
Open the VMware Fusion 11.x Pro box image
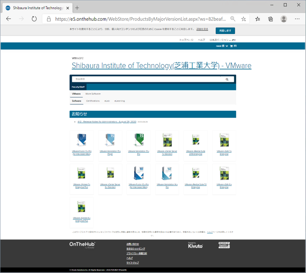pos(81,140)
